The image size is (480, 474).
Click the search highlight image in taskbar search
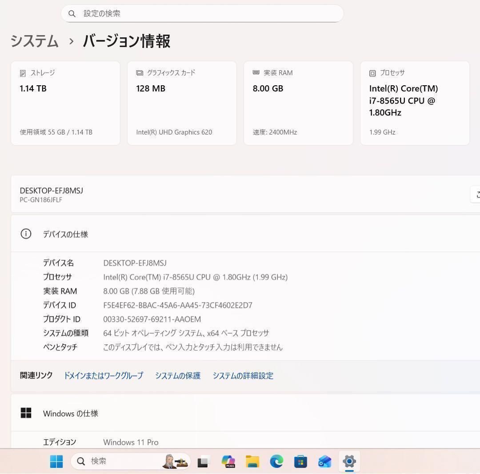pos(175,461)
